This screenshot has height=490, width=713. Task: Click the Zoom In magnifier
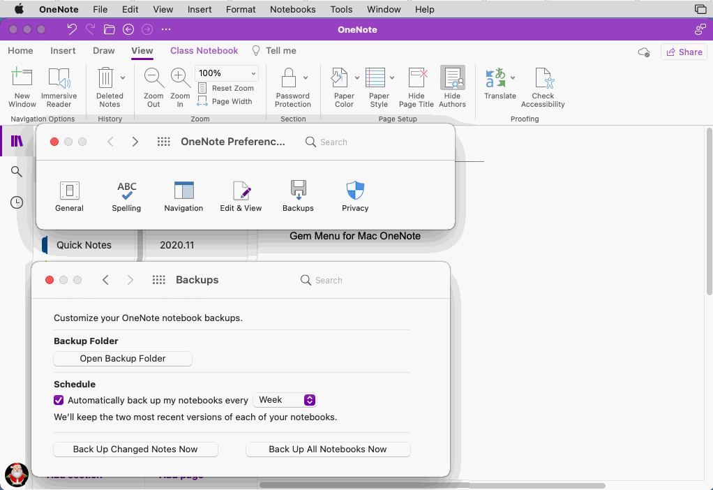(x=180, y=77)
